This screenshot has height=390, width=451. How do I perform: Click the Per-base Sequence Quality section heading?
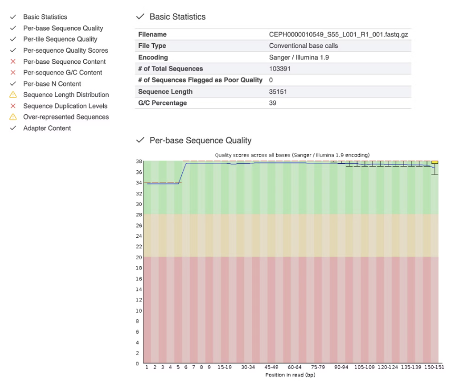tap(201, 140)
